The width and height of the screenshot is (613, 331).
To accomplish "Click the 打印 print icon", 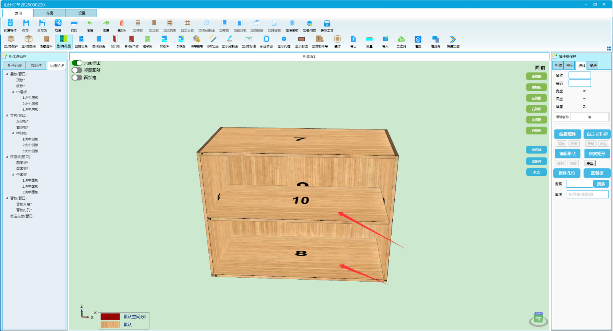I will click(x=74, y=23).
